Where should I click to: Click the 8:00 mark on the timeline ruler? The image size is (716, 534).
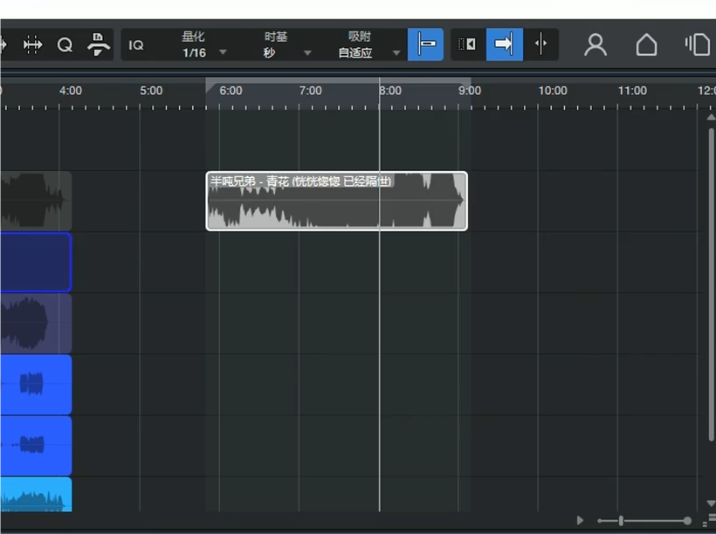point(390,90)
